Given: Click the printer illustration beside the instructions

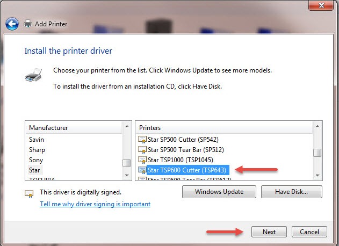Looking at the screenshot, I should point(33,75).
